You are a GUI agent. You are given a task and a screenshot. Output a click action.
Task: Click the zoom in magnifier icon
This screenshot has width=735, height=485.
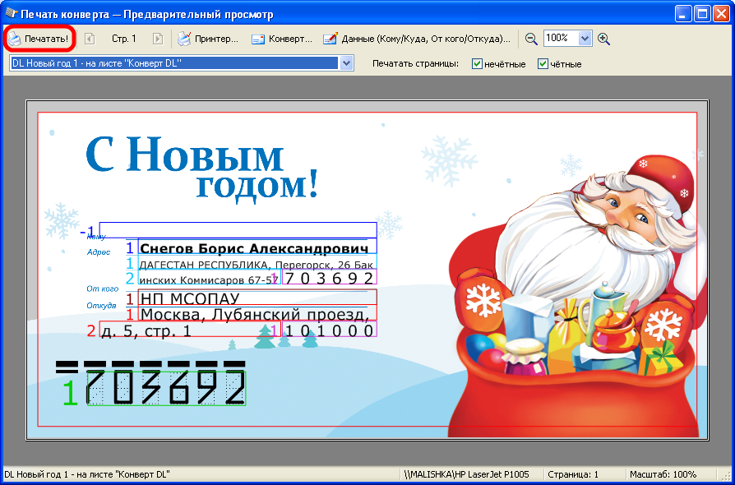[603, 39]
